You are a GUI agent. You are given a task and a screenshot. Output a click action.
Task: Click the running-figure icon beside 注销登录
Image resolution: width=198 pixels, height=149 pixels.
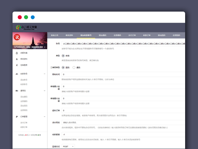tap(16, 65)
